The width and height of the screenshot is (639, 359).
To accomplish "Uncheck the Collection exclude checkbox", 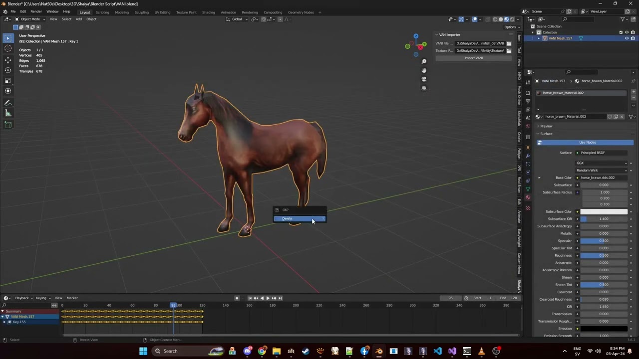I will [621, 32].
